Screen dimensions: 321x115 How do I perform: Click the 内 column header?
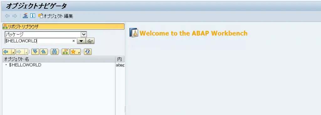tap(120, 59)
